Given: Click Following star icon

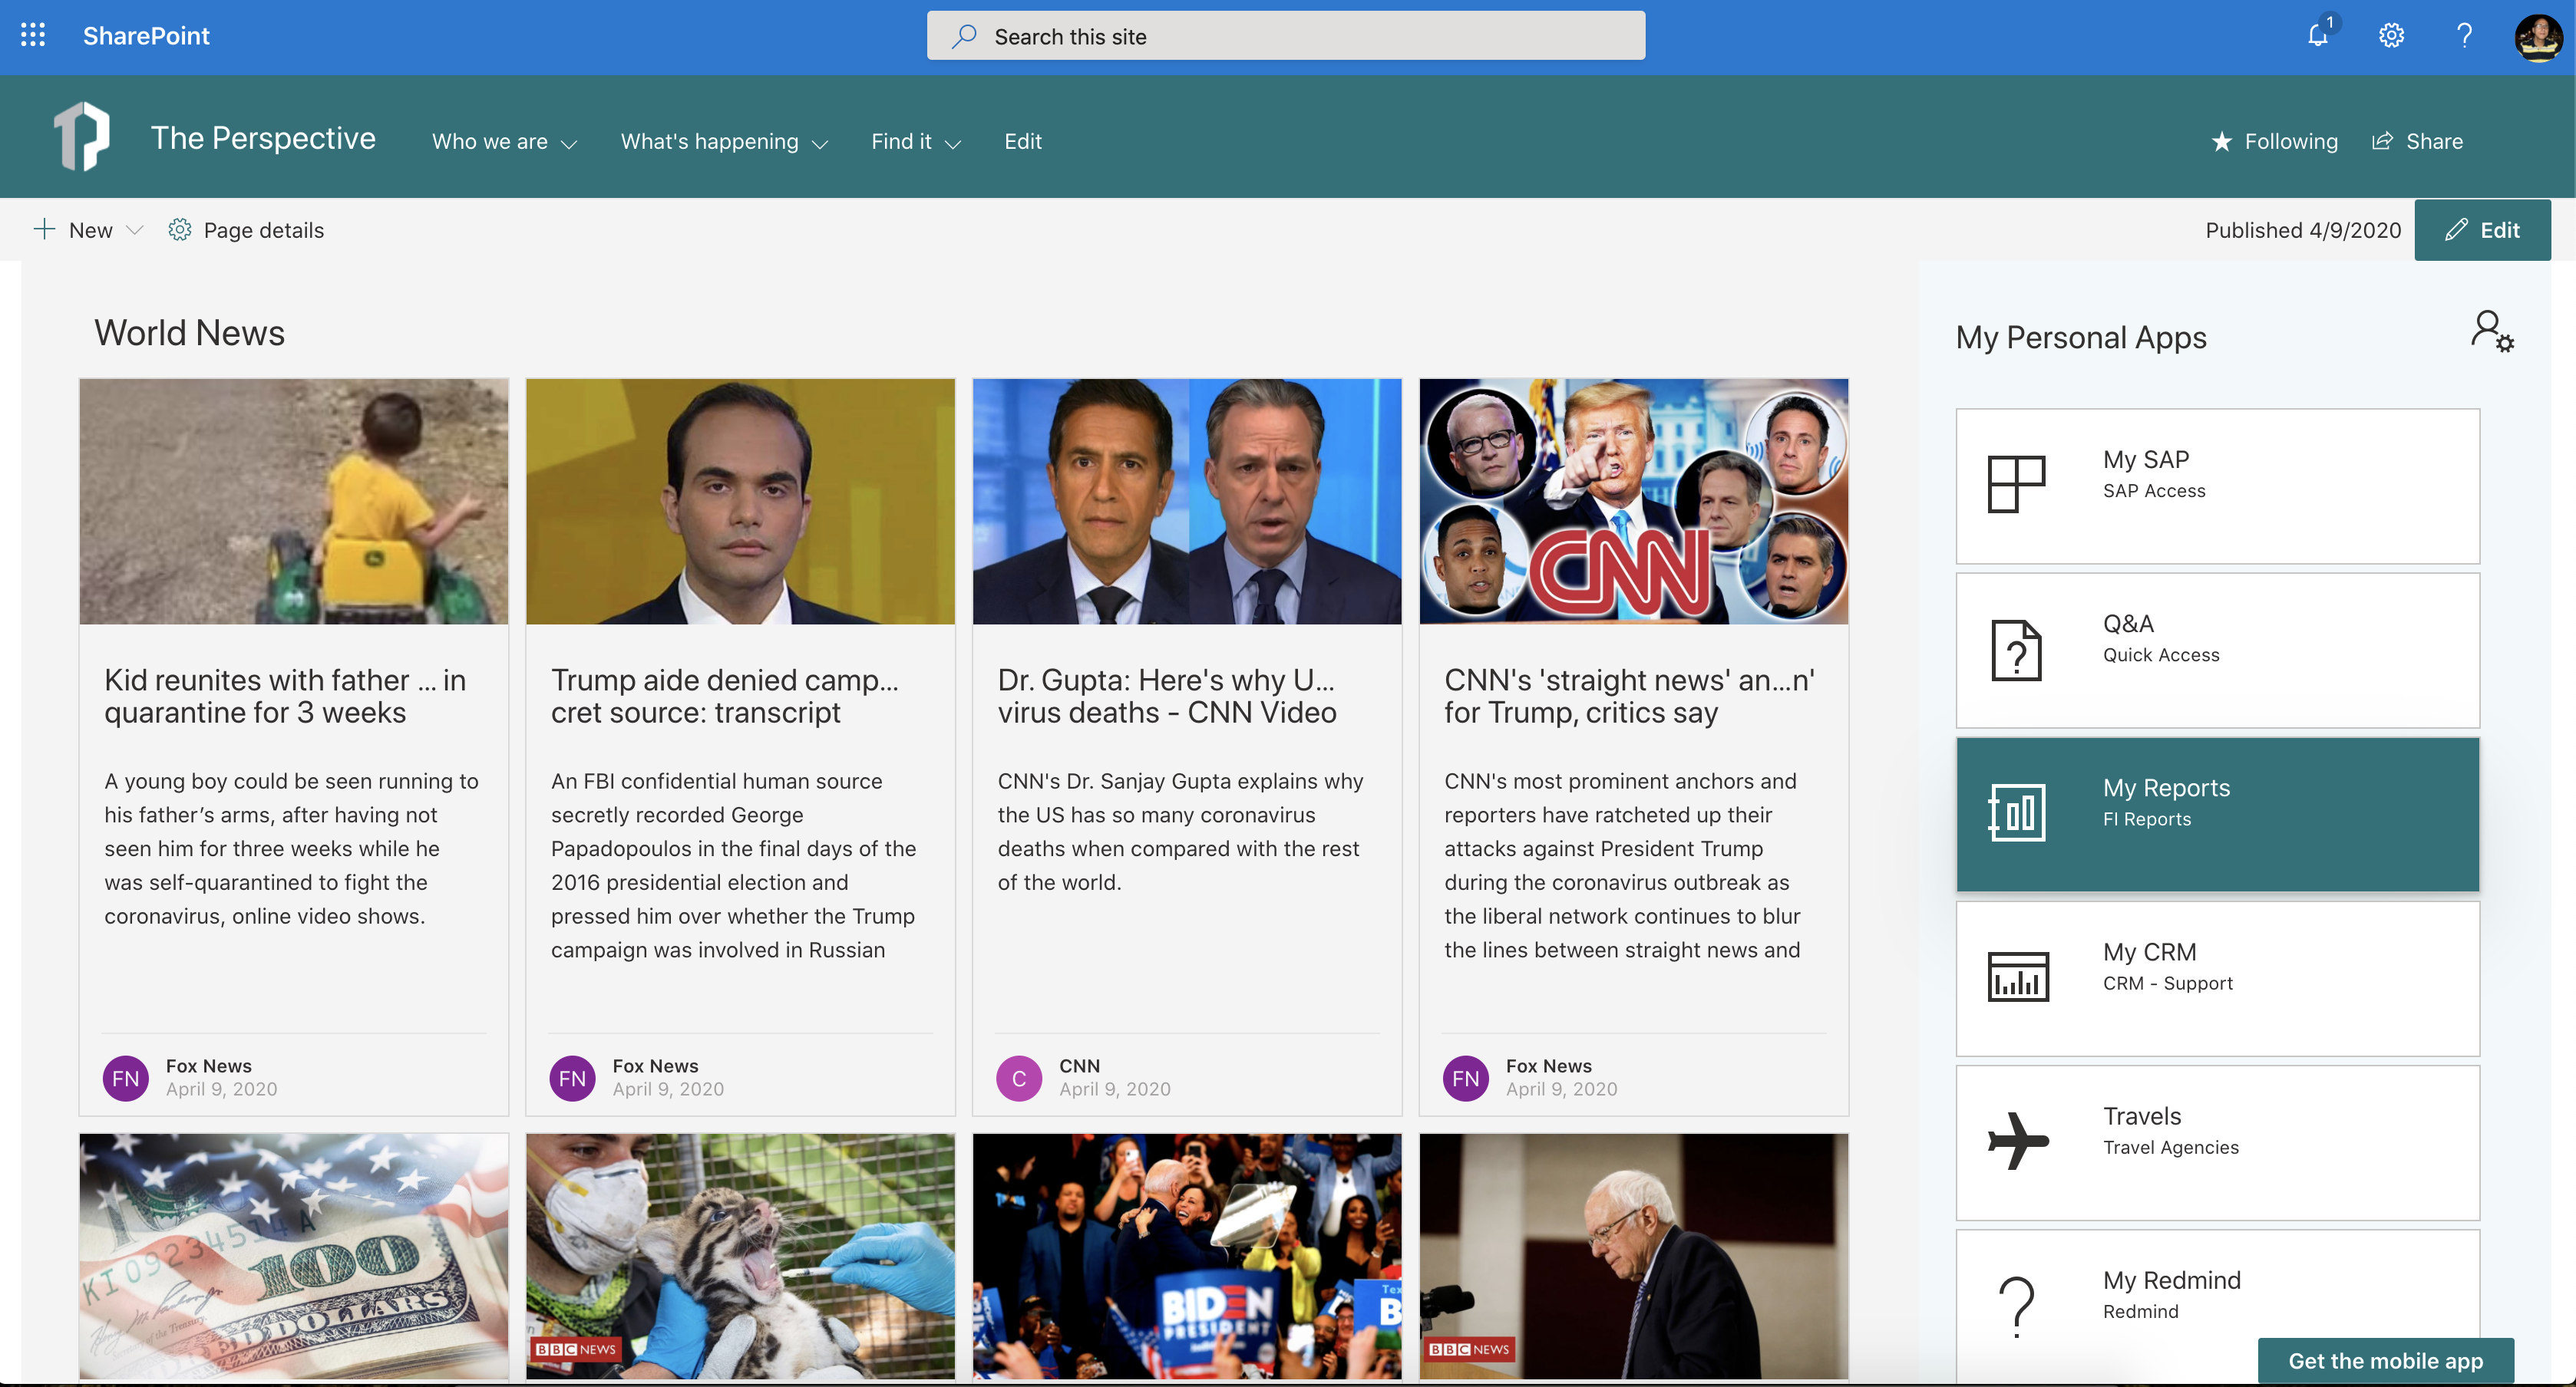Looking at the screenshot, I should tap(2222, 142).
